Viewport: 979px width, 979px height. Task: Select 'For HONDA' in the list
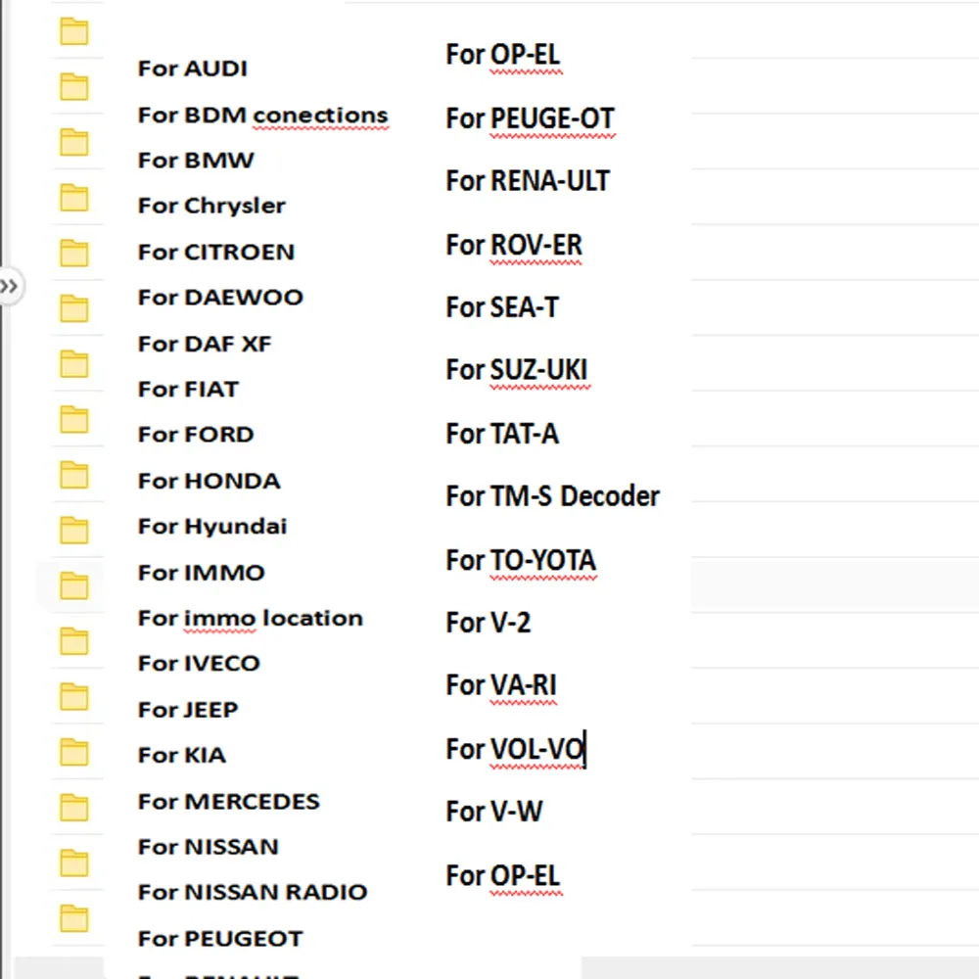[x=210, y=482]
